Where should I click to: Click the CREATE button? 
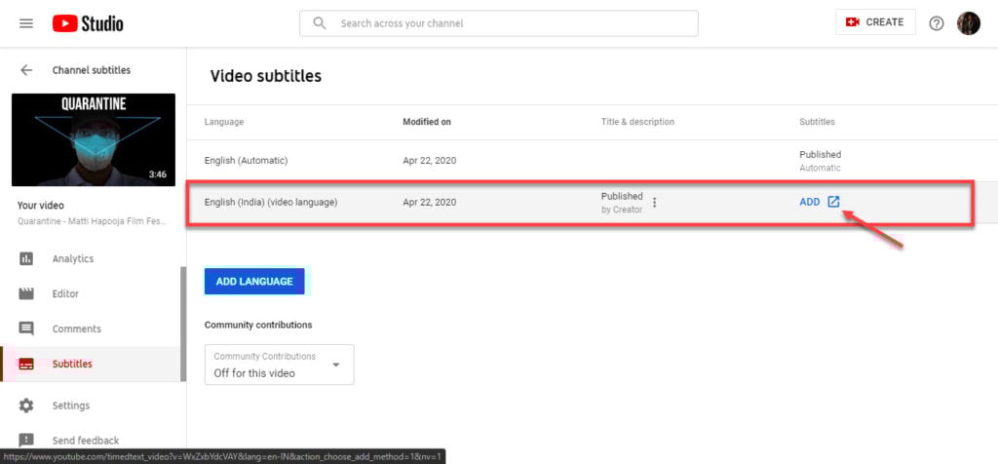875,22
